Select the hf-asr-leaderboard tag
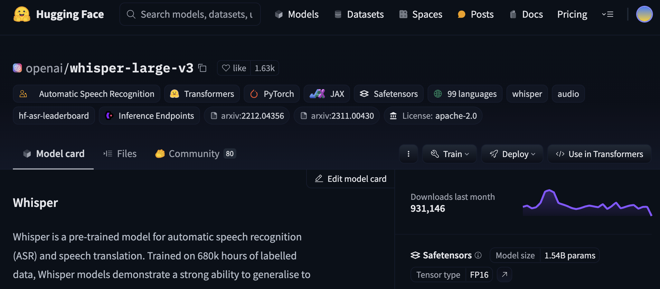This screenshot has width=660, height=289. click(x=54, y=116)
